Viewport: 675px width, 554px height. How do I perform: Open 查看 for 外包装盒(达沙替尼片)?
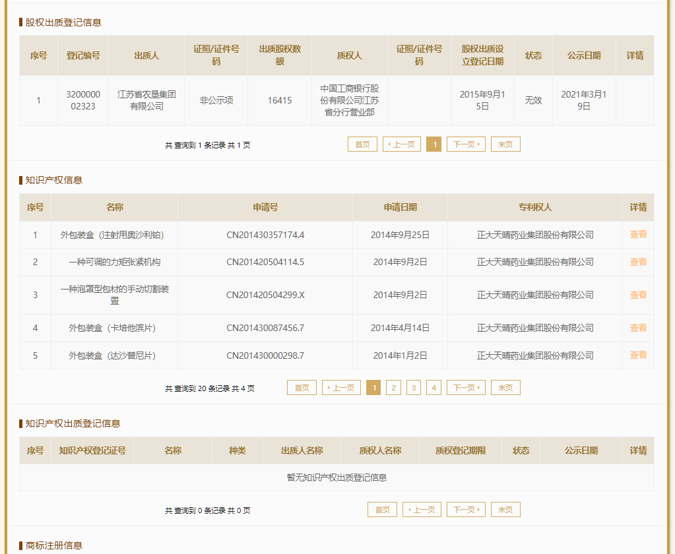click(x=639, y=355)
